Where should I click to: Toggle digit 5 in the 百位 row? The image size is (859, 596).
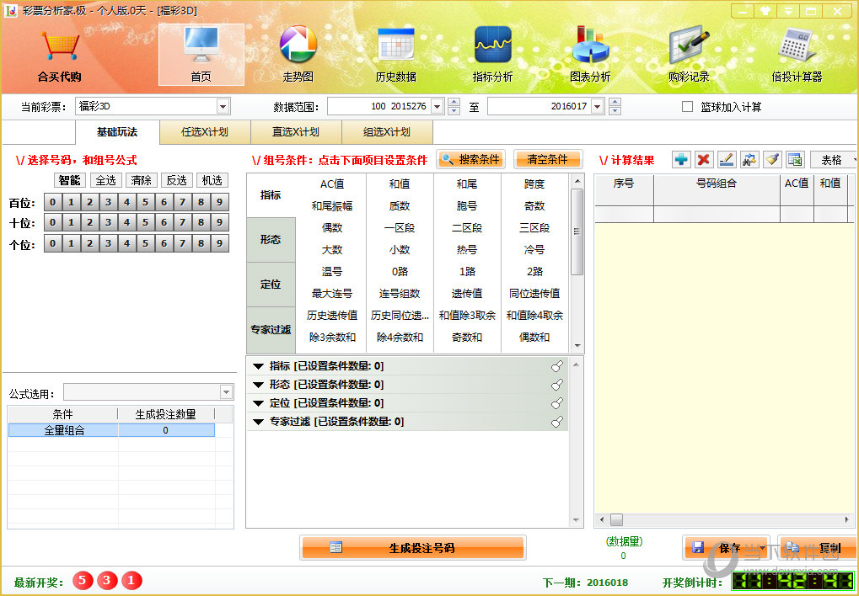pos(145,203)
